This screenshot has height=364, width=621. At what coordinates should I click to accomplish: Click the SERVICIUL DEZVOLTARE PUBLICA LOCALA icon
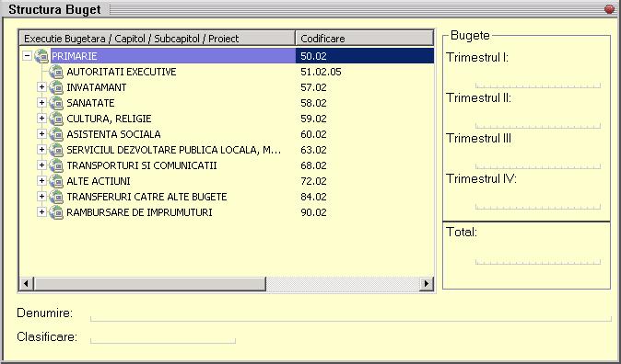pyautogui.click(x=56, y=150)
